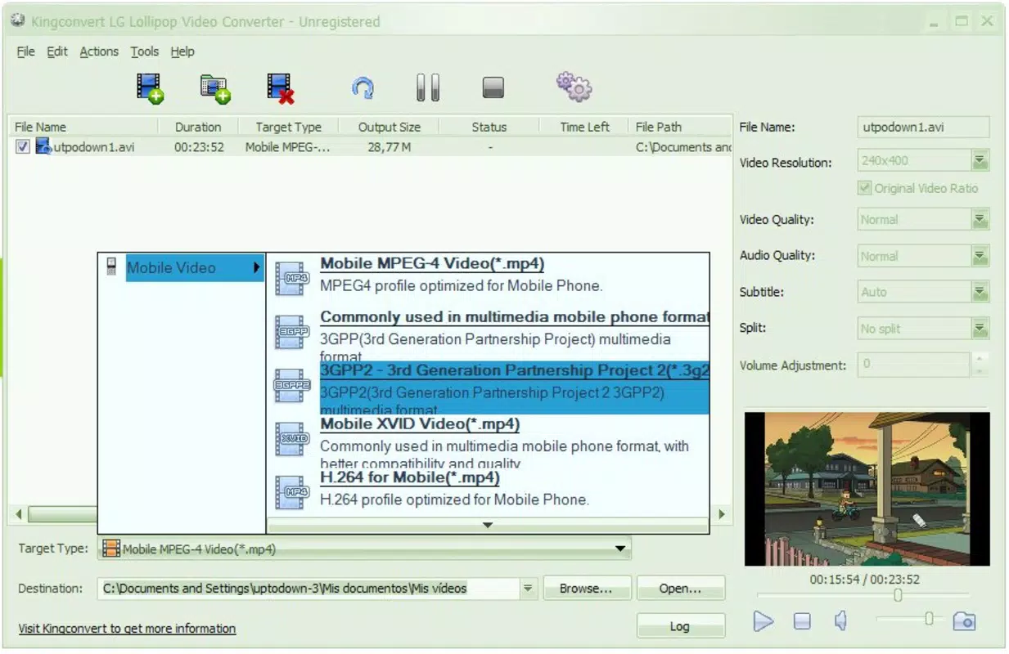Click the Volume Adjustment value field
1009x654 pixels.
click(x=914, y=365)
